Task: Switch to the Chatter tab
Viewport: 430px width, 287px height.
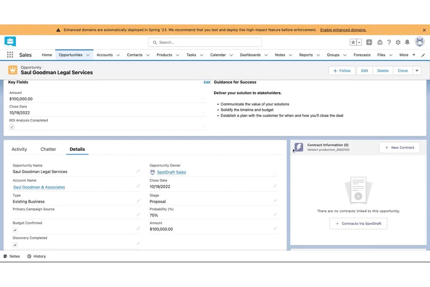Action: pos(48,149)
